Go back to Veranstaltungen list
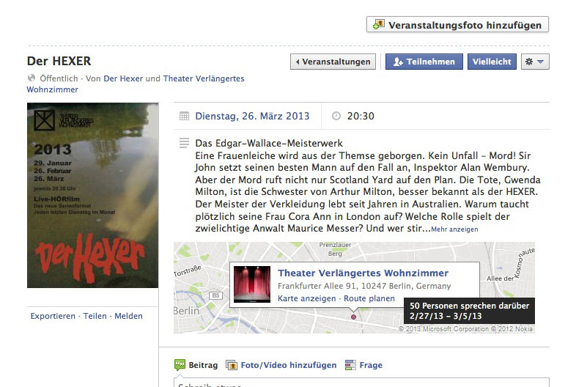Viewport: 576px width, 387px height. point(333,62)
